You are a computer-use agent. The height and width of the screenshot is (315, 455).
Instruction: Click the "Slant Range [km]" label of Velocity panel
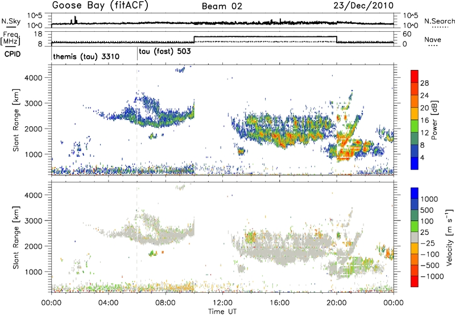[16, 237]
